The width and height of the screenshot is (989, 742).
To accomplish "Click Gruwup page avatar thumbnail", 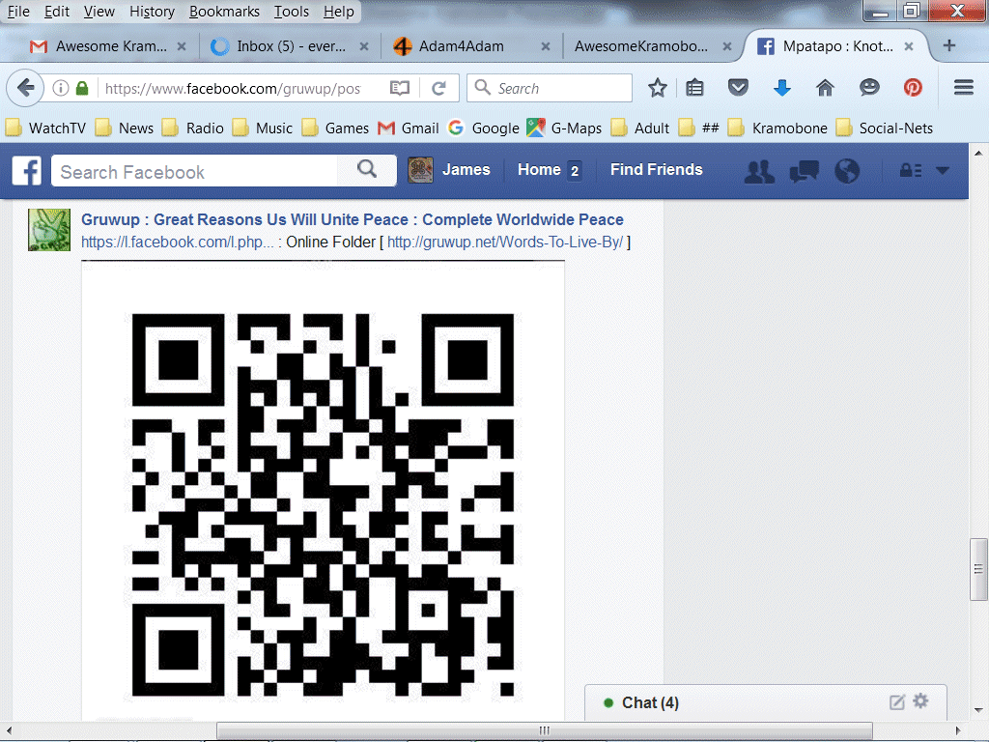I will coord(49,230).
